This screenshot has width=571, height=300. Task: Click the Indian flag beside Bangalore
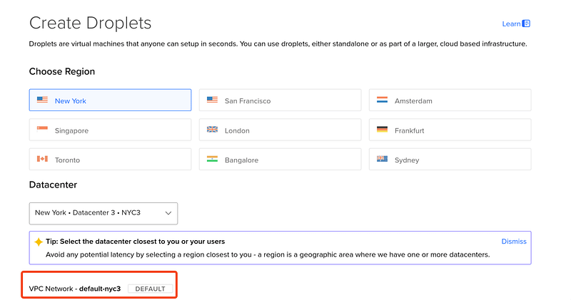212,159
